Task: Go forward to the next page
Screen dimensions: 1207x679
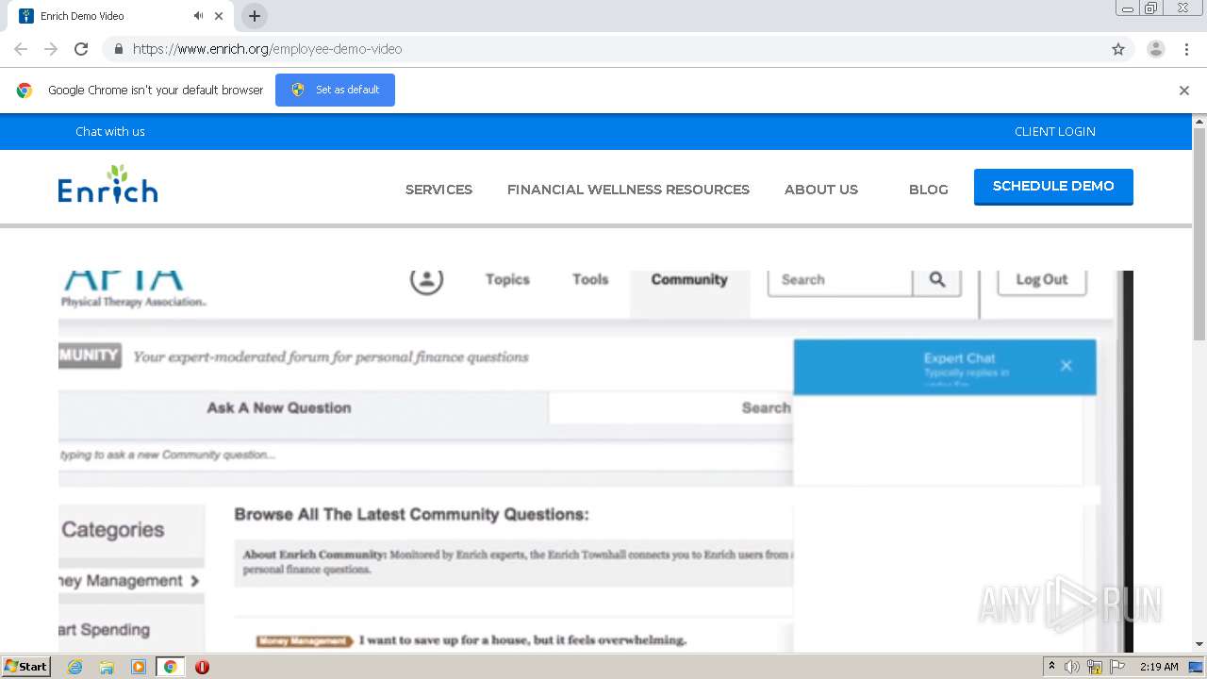Action: click(x=51, y=49)
